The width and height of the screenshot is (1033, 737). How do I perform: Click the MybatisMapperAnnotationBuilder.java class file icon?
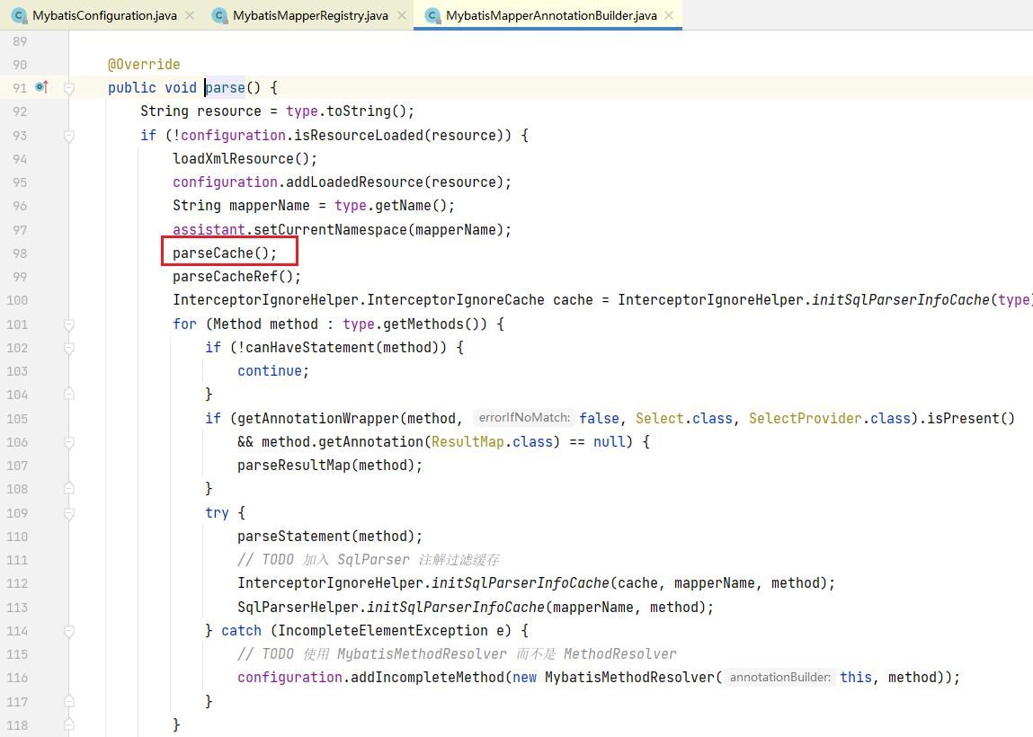point(432,15)
